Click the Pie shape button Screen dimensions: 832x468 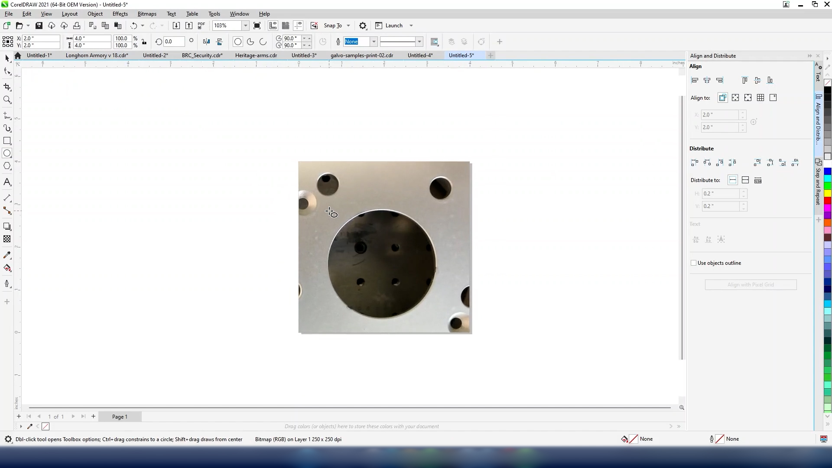(x=250, y=42)
